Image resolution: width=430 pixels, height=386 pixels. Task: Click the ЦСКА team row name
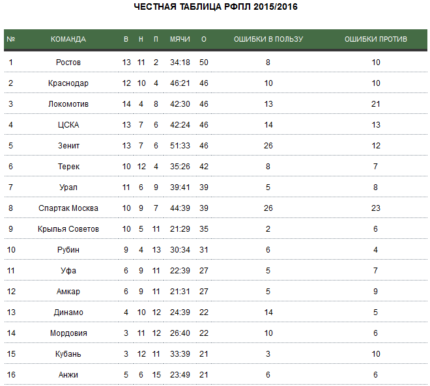(x=68, y=124)
